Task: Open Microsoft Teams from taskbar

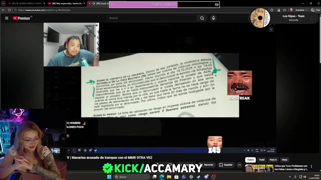Action: click(184, 177)
